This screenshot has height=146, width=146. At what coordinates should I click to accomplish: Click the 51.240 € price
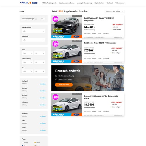click(x=90, y=27)
